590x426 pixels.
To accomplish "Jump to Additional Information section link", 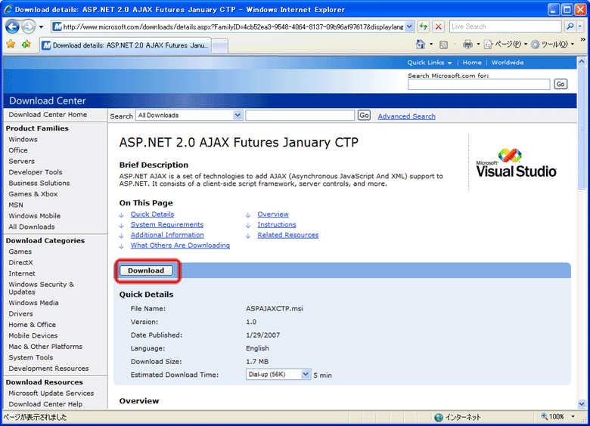I will 167,235.
